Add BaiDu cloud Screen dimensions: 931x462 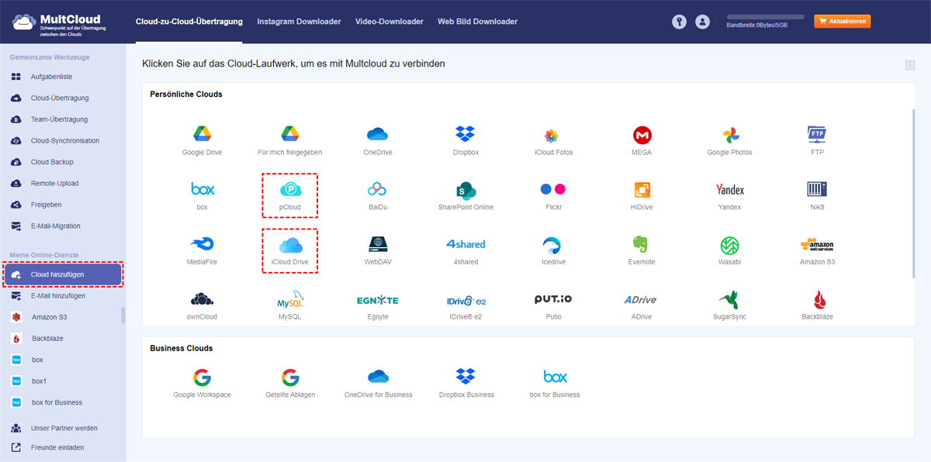coord(378,189)
